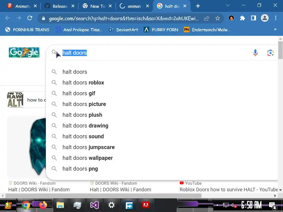Open Visual Studio from taskbar
Image resolution: width=283 pixels, height=212 pixels.
click(x=95, y=205)
